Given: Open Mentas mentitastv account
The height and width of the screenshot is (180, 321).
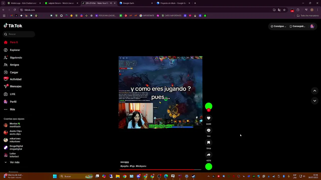Looking at the screenshot, I should pyautogui.click(x=13, y=125).
